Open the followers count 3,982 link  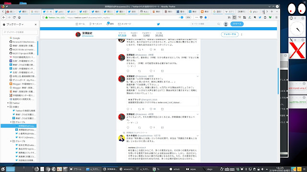point(146,34)
